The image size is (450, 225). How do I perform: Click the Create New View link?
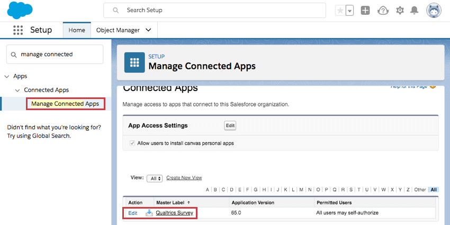(x=184, y=178)
